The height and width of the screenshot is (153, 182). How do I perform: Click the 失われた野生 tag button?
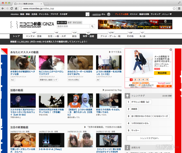coord(73,80)
